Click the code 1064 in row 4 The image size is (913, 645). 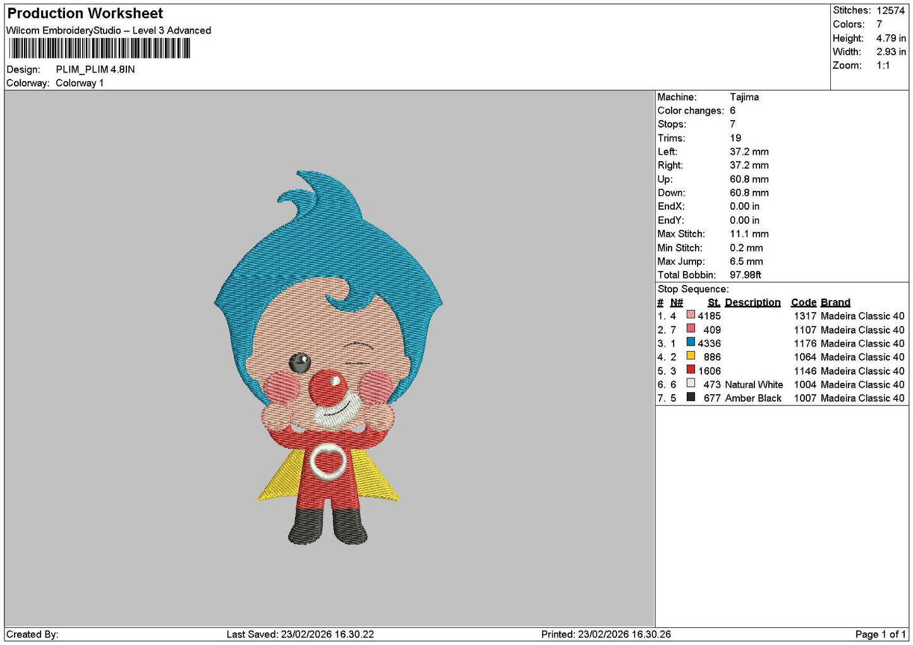click(806, 357)
